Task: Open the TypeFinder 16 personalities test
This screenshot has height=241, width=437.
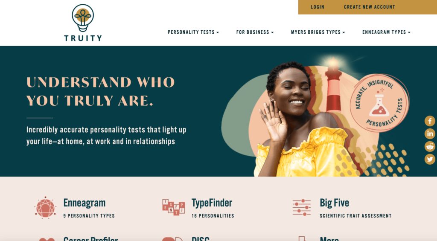Action: coord(212,203)
